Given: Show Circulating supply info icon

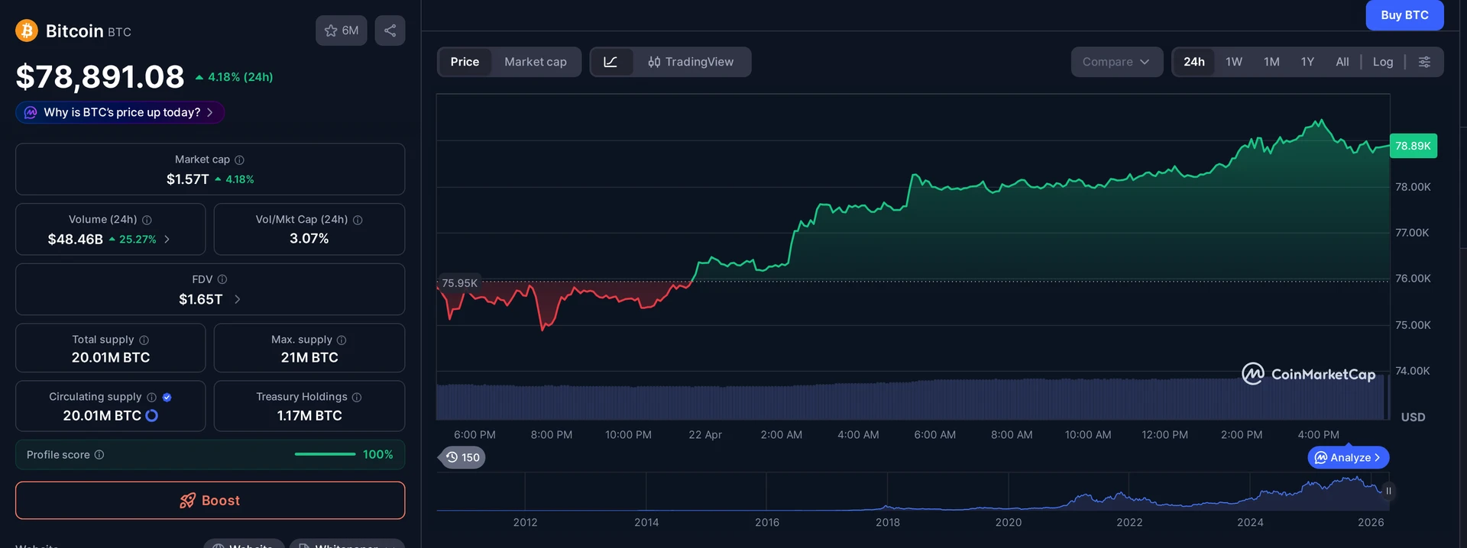Looking at the screenshot, I should click(151, 397).
